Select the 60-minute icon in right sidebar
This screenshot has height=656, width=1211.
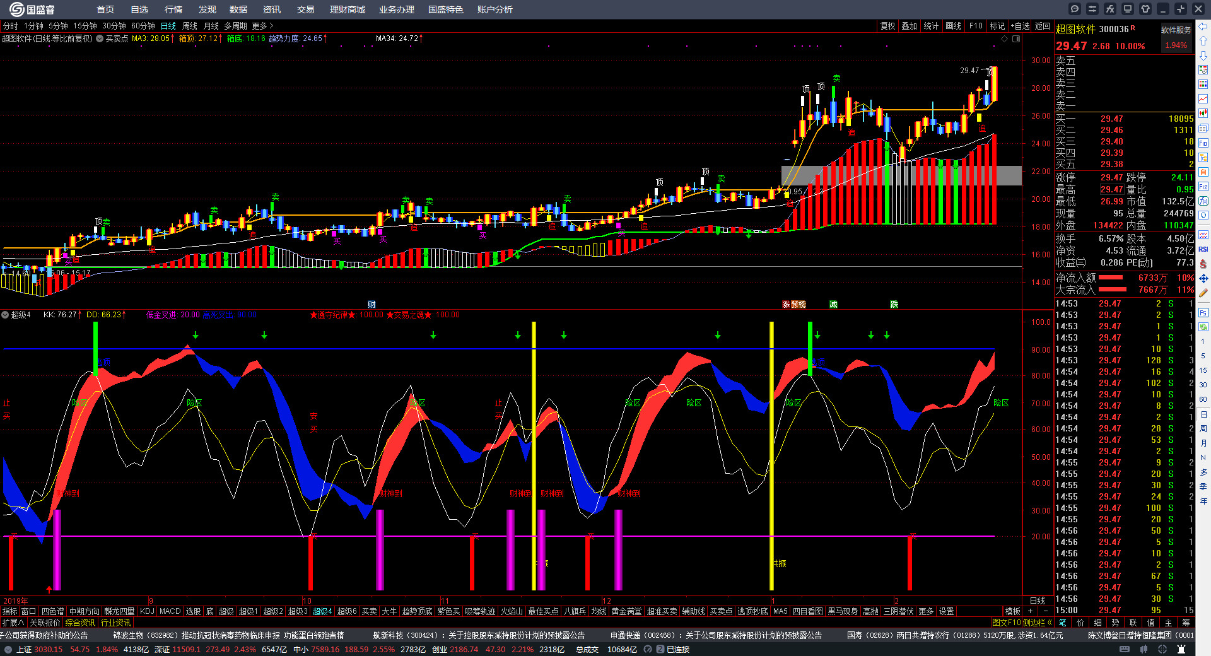click(1203, 399)
